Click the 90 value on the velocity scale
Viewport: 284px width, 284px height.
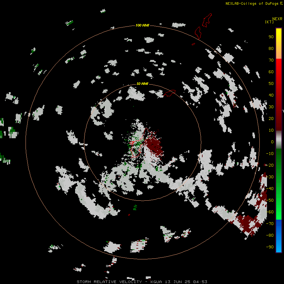pyautogui.click(x=271, y=37)
